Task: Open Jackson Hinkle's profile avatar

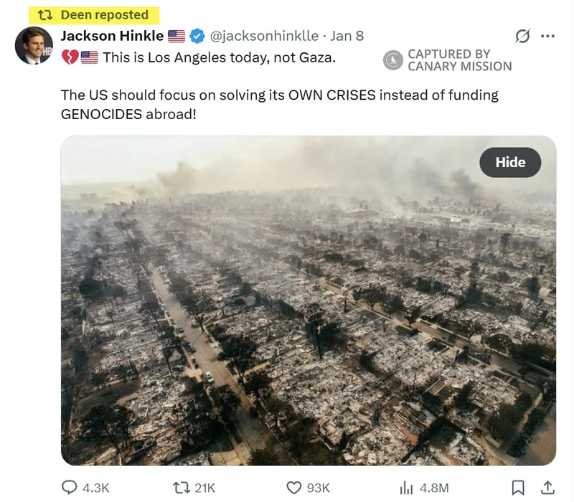Action: (x=34, y=46)
